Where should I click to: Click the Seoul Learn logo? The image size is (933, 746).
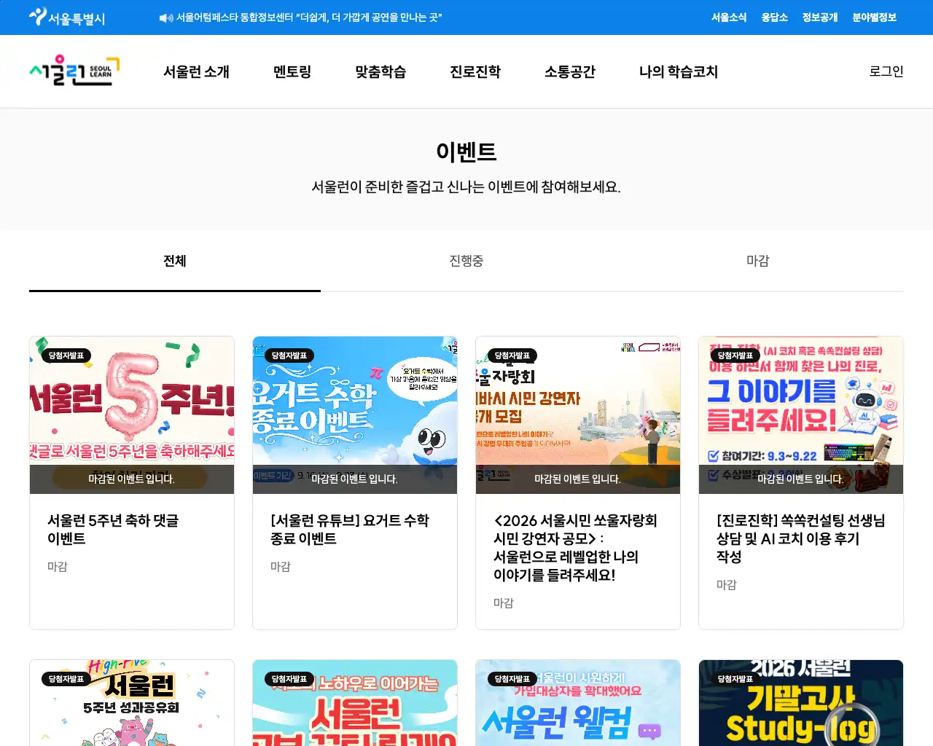74,71
